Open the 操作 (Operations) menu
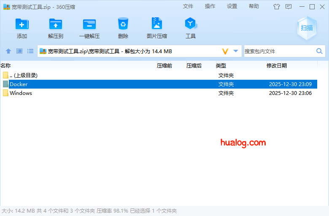 [x=210, y=6]
